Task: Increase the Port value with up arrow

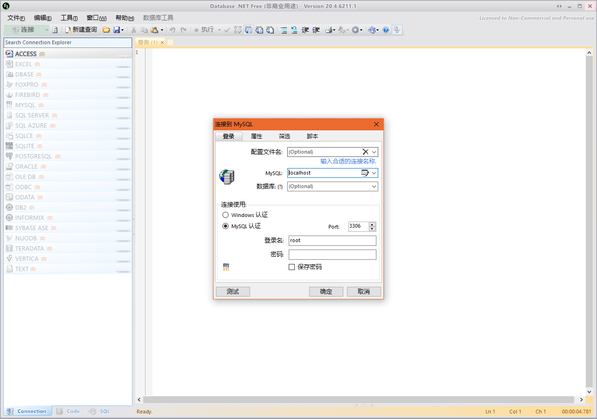Action: point(372,224)
